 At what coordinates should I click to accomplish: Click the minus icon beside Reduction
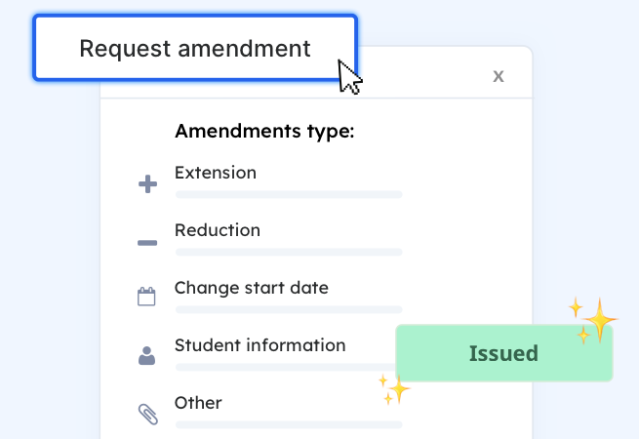pyautogui.click(x=147, y=243)
